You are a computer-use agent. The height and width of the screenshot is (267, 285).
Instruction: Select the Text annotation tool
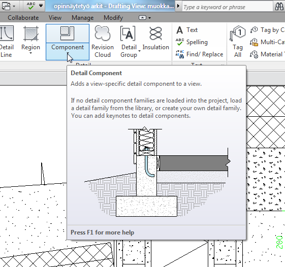pos(187,30)
